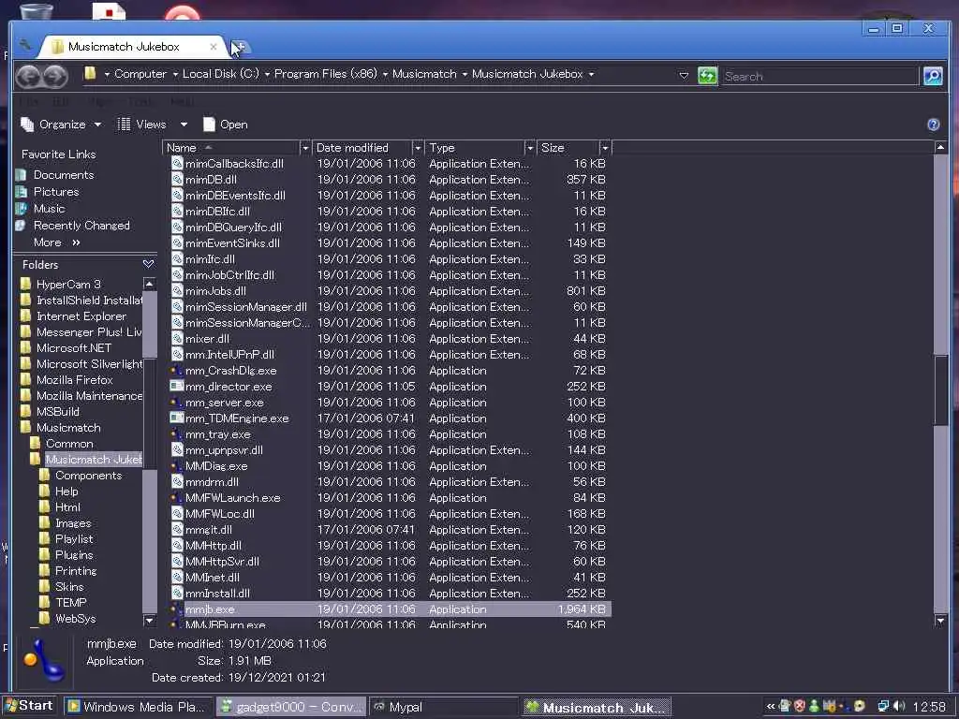Open the Views dropdown arrow
Image resolution: width=959 pixels, height=719 pixels.
click(184, 125)
